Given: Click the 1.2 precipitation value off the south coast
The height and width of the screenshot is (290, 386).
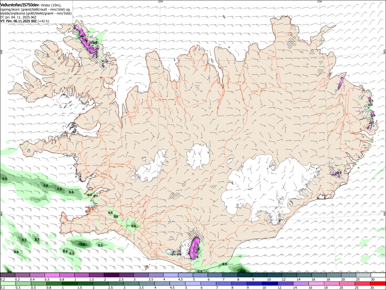Looking at the screenshot, I should [x=243, y=272].
